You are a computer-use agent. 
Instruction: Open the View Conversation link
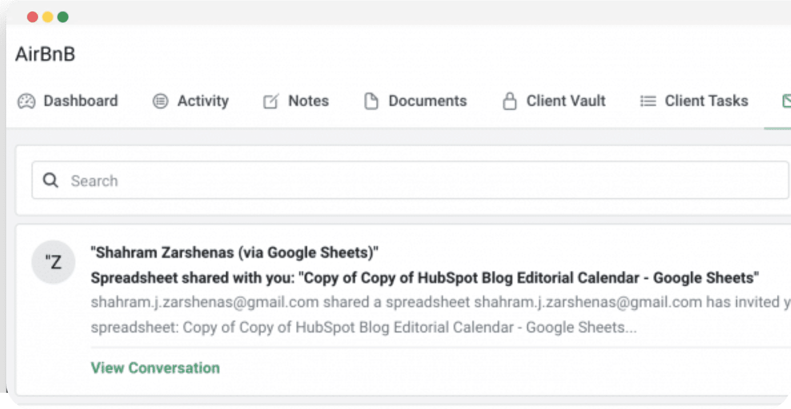pyautogui.click(x=155, y=368)
